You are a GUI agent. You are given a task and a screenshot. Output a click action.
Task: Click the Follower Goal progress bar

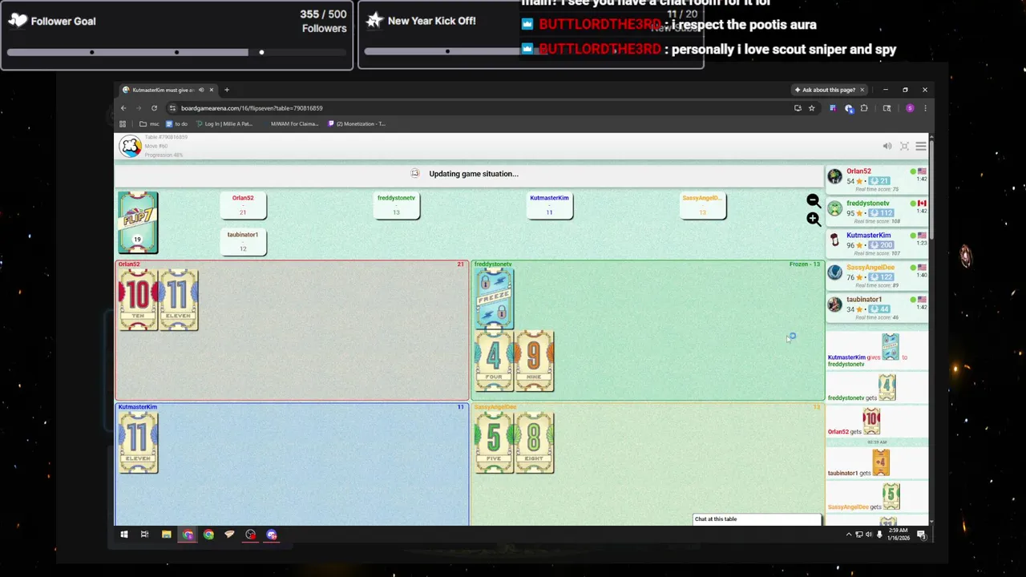(176, 52)
